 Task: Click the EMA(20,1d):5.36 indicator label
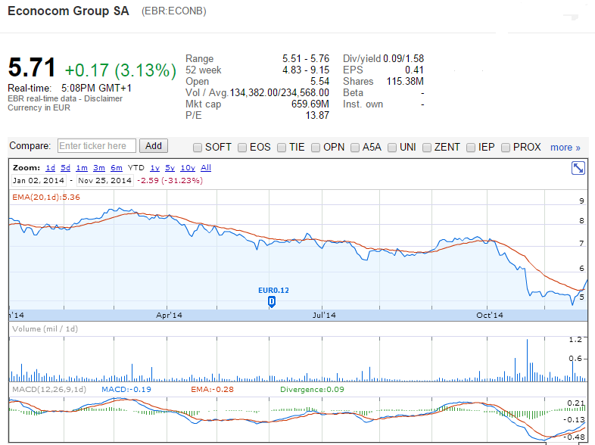click(46, 198)
